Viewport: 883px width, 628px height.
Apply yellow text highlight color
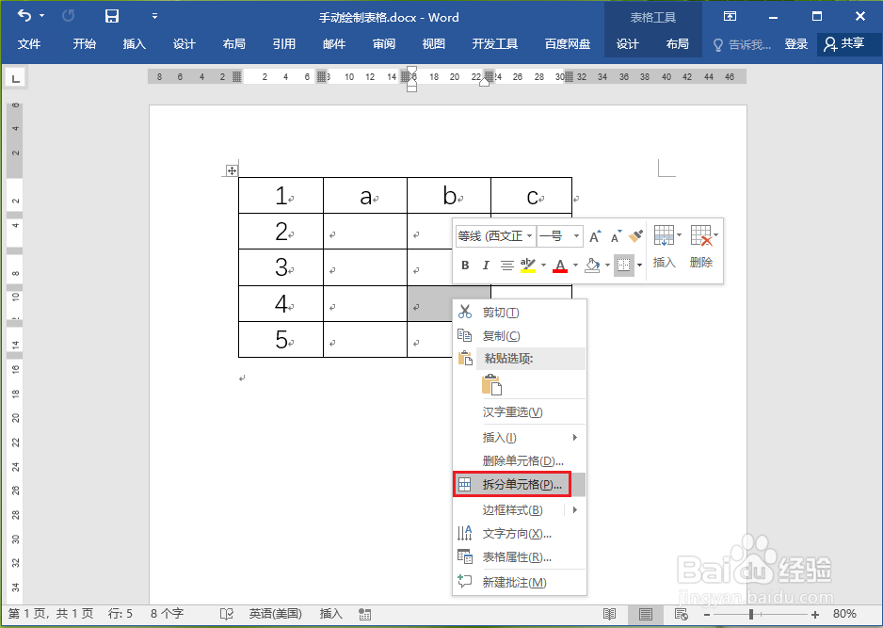pos(527,265)
